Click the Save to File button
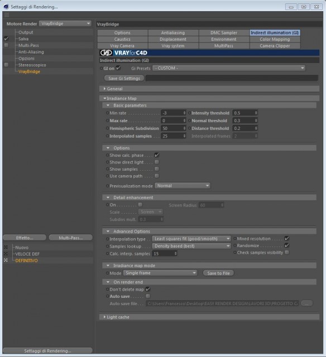The image size is (326, 357). pos(218,273)
